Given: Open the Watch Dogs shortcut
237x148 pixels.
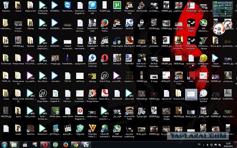Looking at the screenshot, I should pos(105,77).
